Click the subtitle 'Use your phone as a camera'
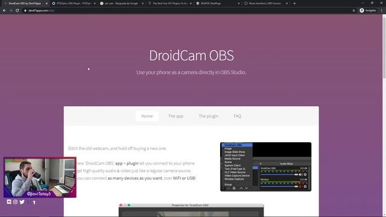Image resolution: width=386 pixels, height=217 pixels. pos(191,72)
